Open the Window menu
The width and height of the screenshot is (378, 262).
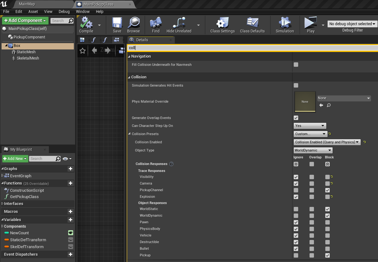[83, 11]
